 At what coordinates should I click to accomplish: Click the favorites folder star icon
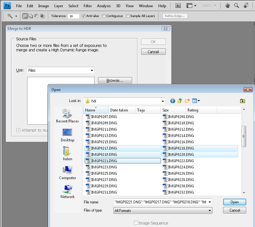click(x=242, y=101)
